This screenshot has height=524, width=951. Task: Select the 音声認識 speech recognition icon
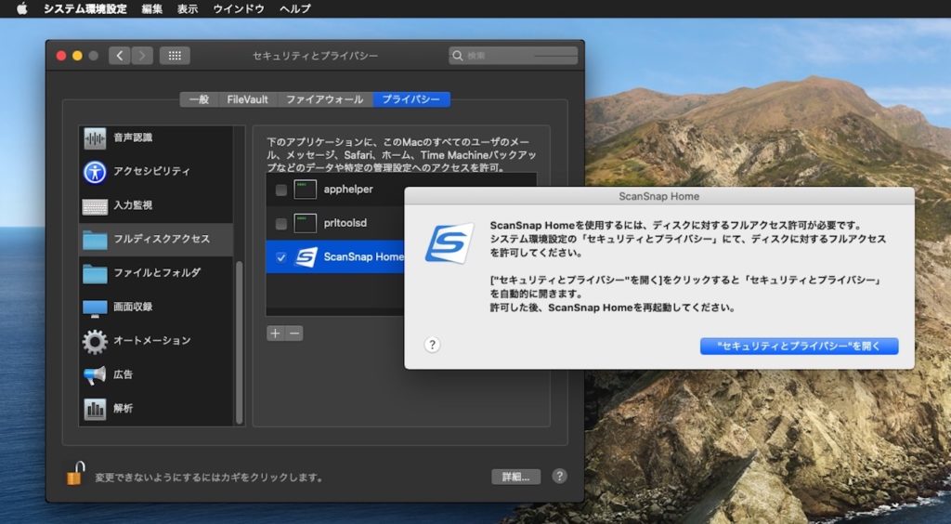95,138
